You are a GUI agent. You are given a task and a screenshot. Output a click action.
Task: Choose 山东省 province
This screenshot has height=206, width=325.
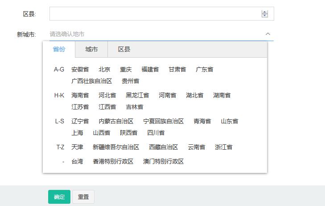230,121
